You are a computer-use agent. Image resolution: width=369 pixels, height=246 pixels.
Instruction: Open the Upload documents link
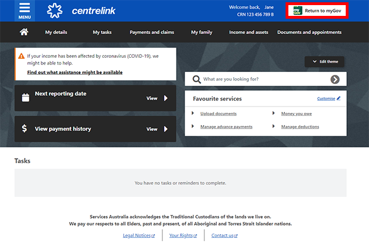(x=219, y=114)
